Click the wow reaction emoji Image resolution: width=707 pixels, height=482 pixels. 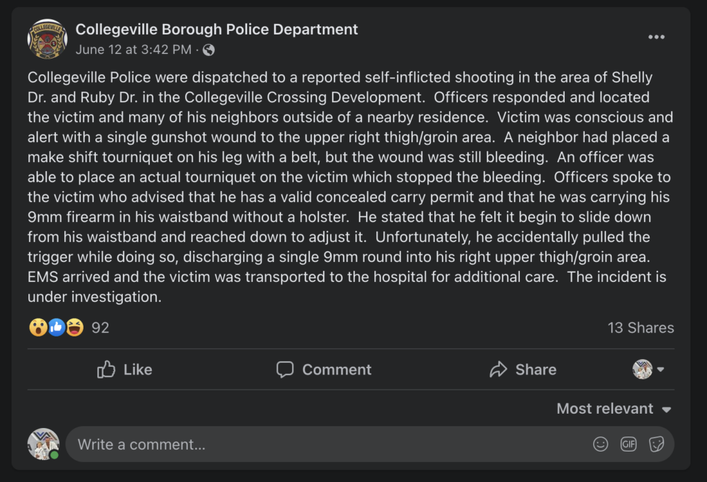(x=38, y=328)
